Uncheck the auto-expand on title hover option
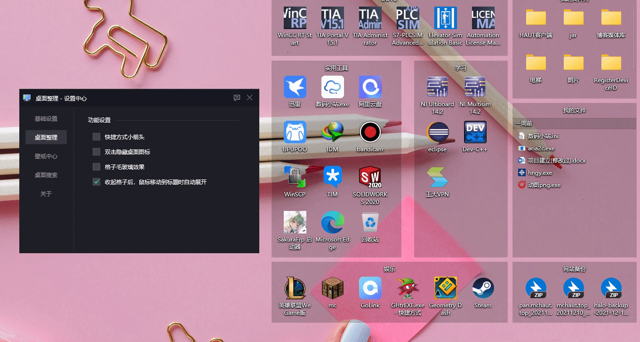 tap(96, 182)
